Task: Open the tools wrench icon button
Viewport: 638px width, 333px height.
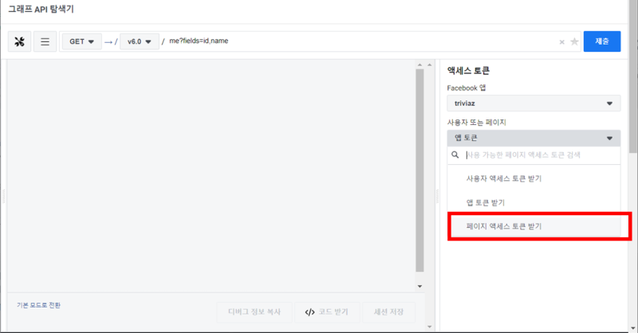Action: coord(19,41)
